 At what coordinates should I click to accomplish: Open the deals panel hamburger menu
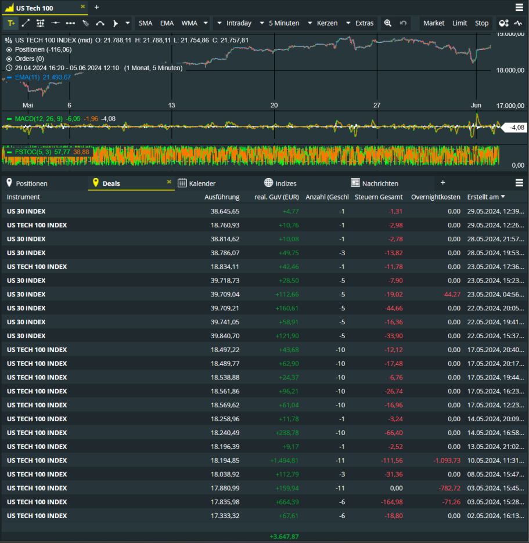519,183
